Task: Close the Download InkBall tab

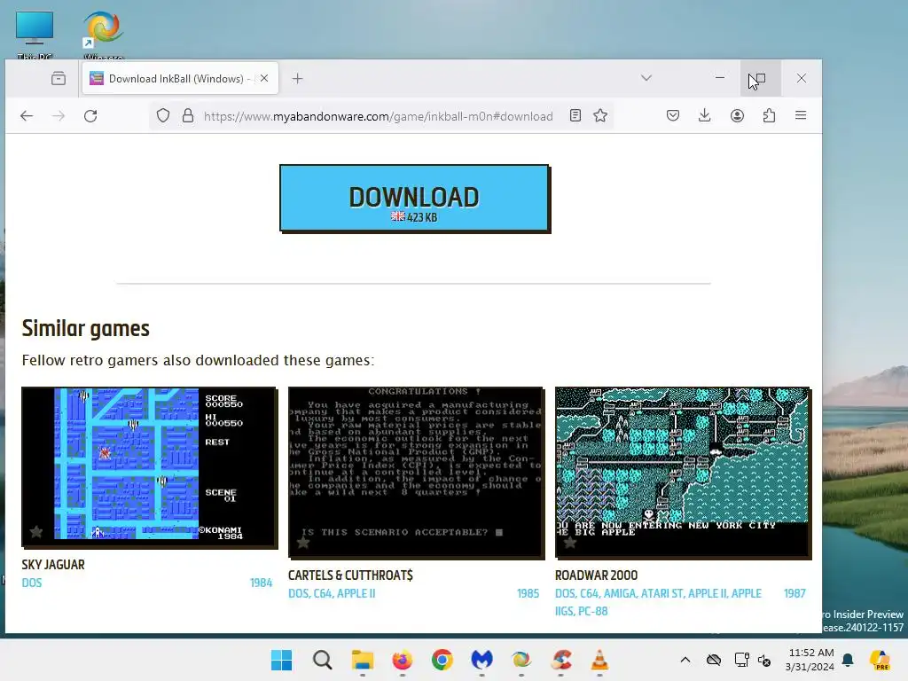Action: 264,78
